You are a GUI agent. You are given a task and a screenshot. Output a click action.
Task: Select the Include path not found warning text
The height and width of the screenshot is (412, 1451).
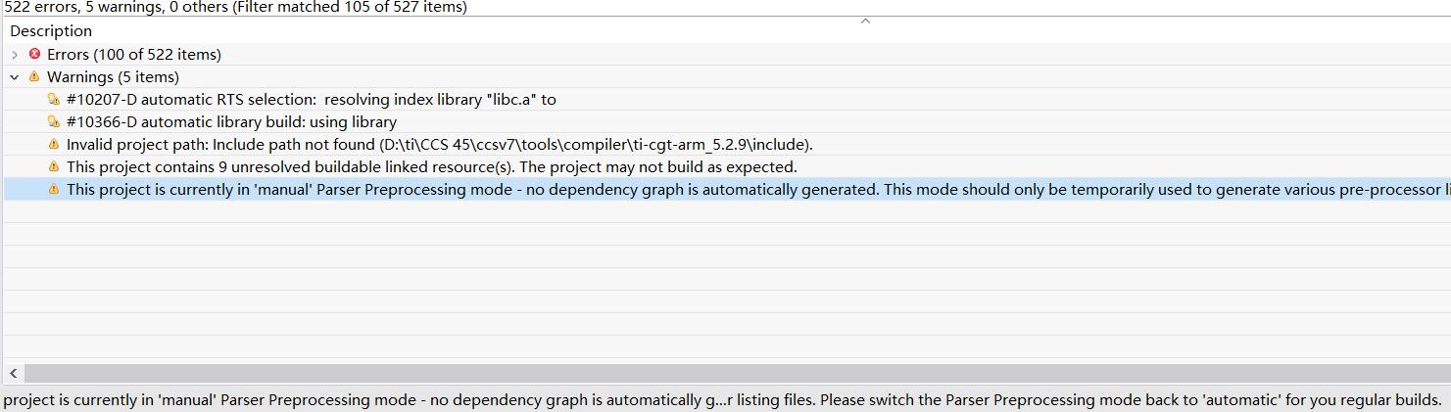pos(439,144)
